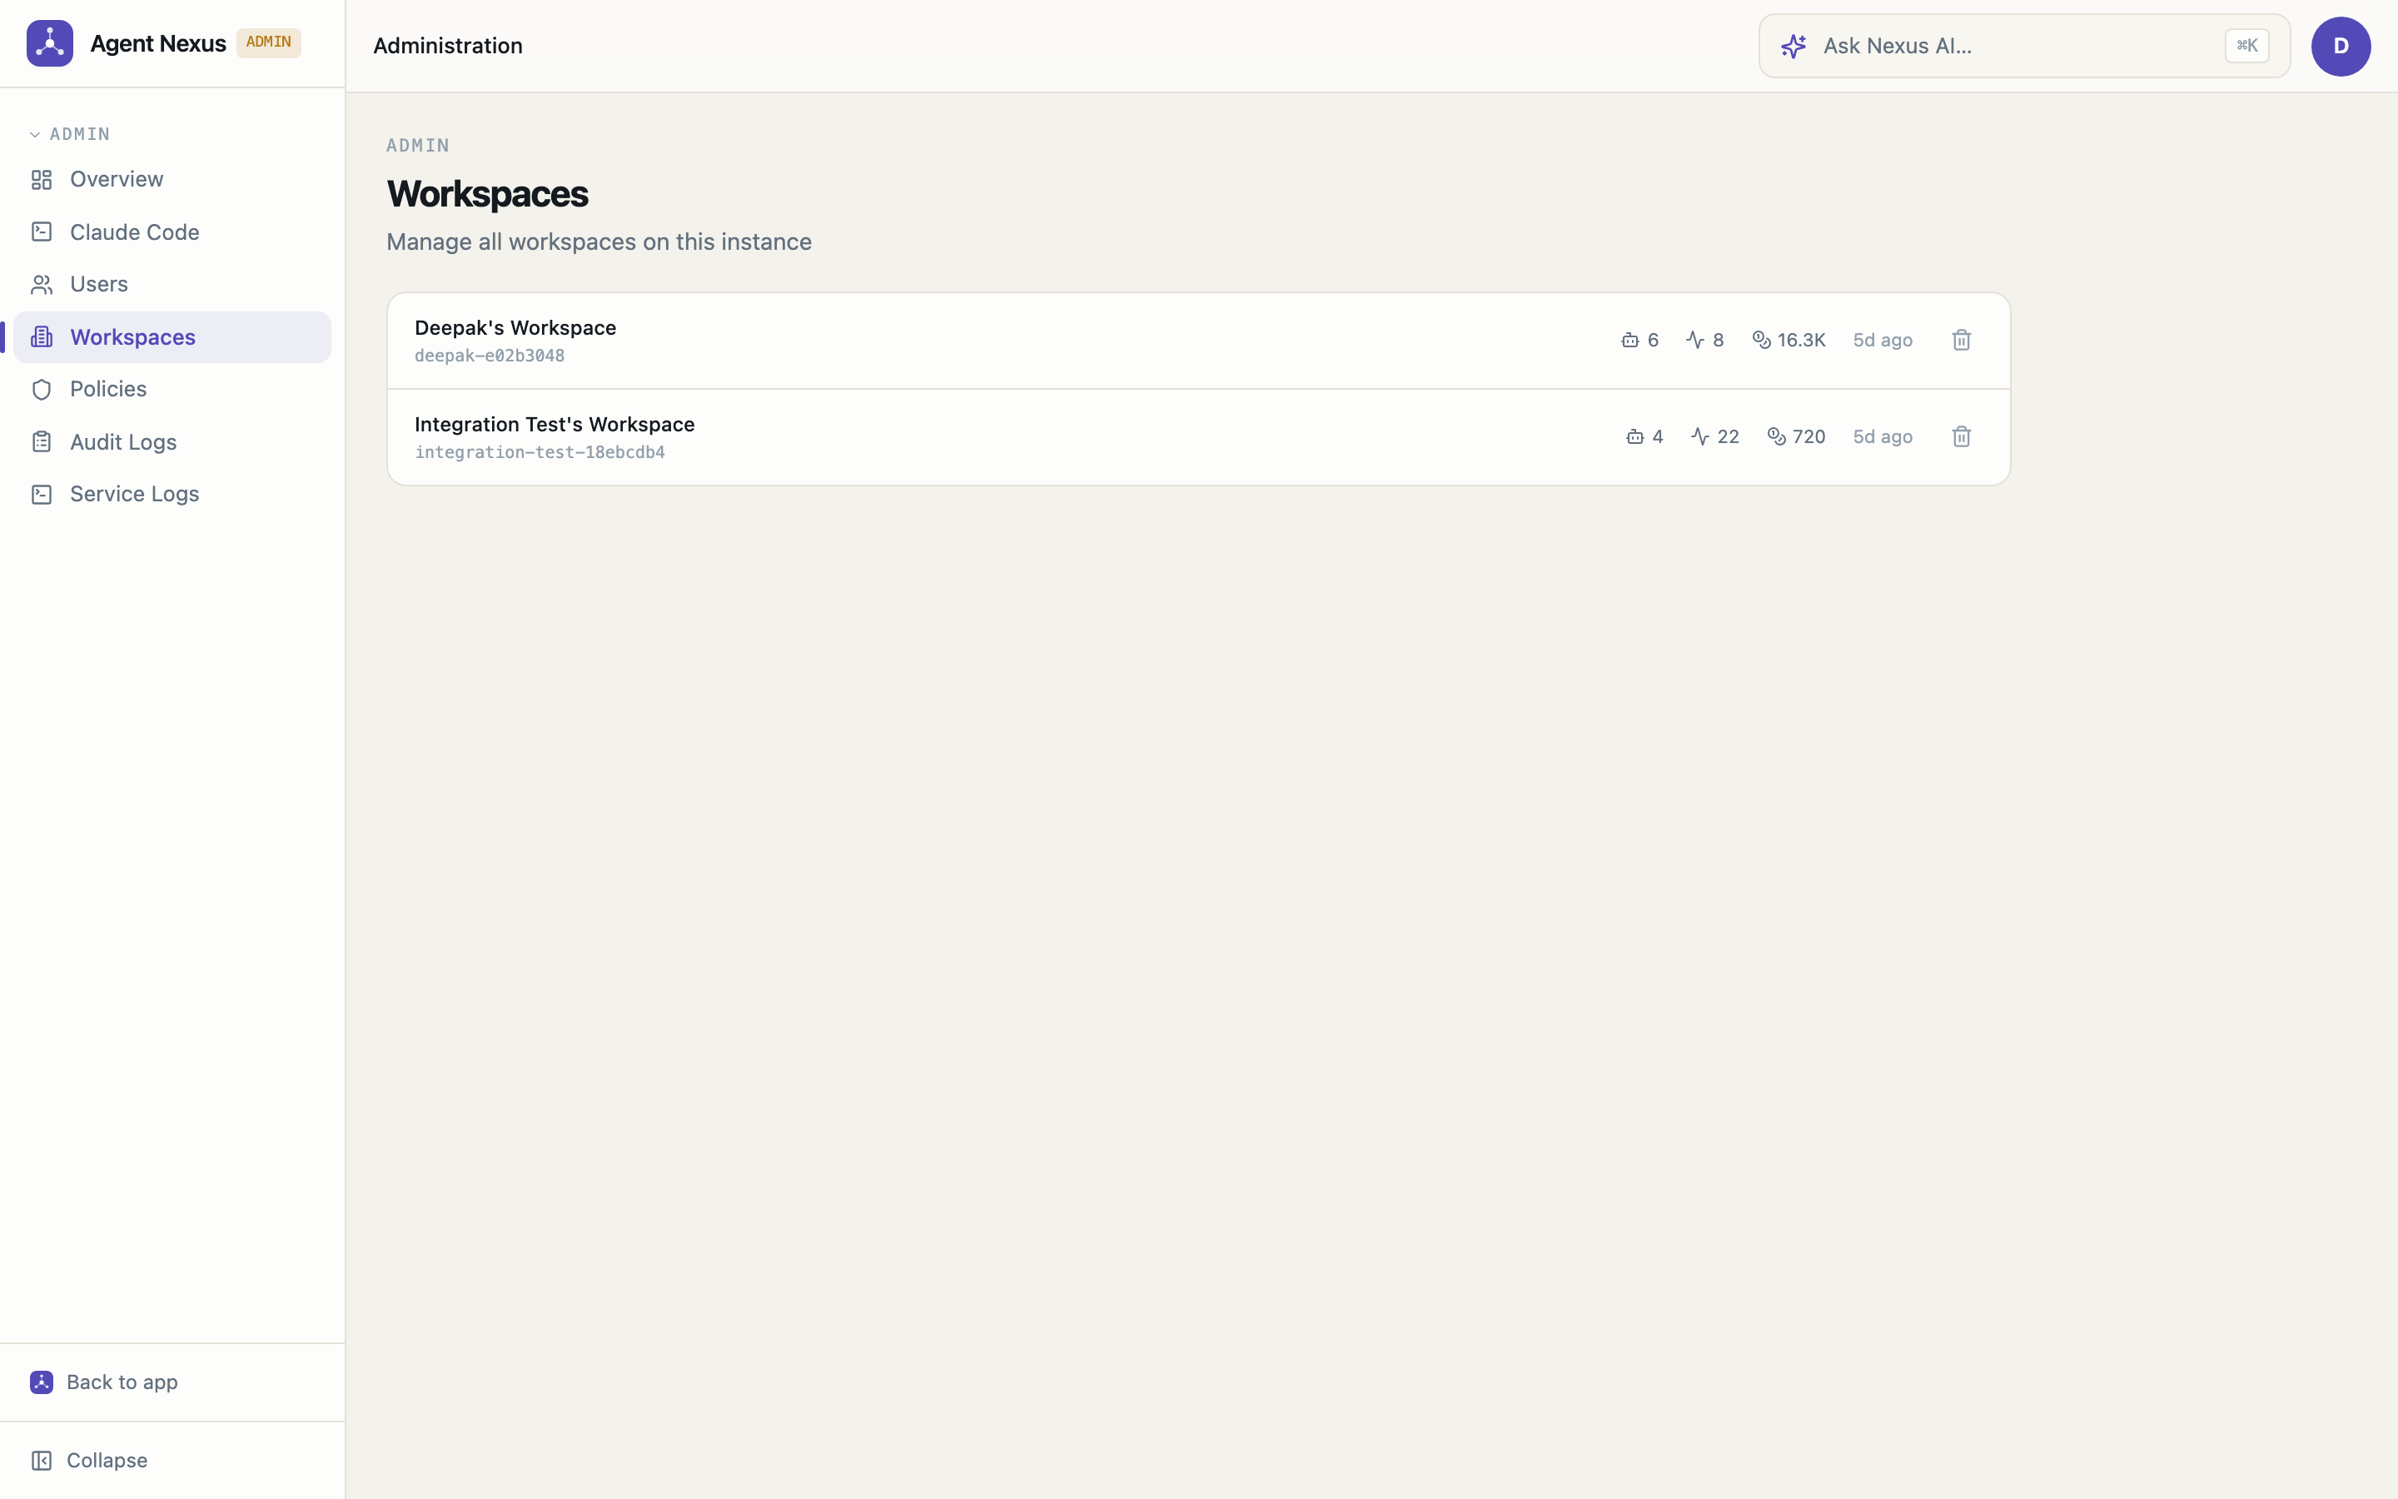Click the Policies shield icon
This screenshot has width=2398, height=1499.
[x=42, y=390]
